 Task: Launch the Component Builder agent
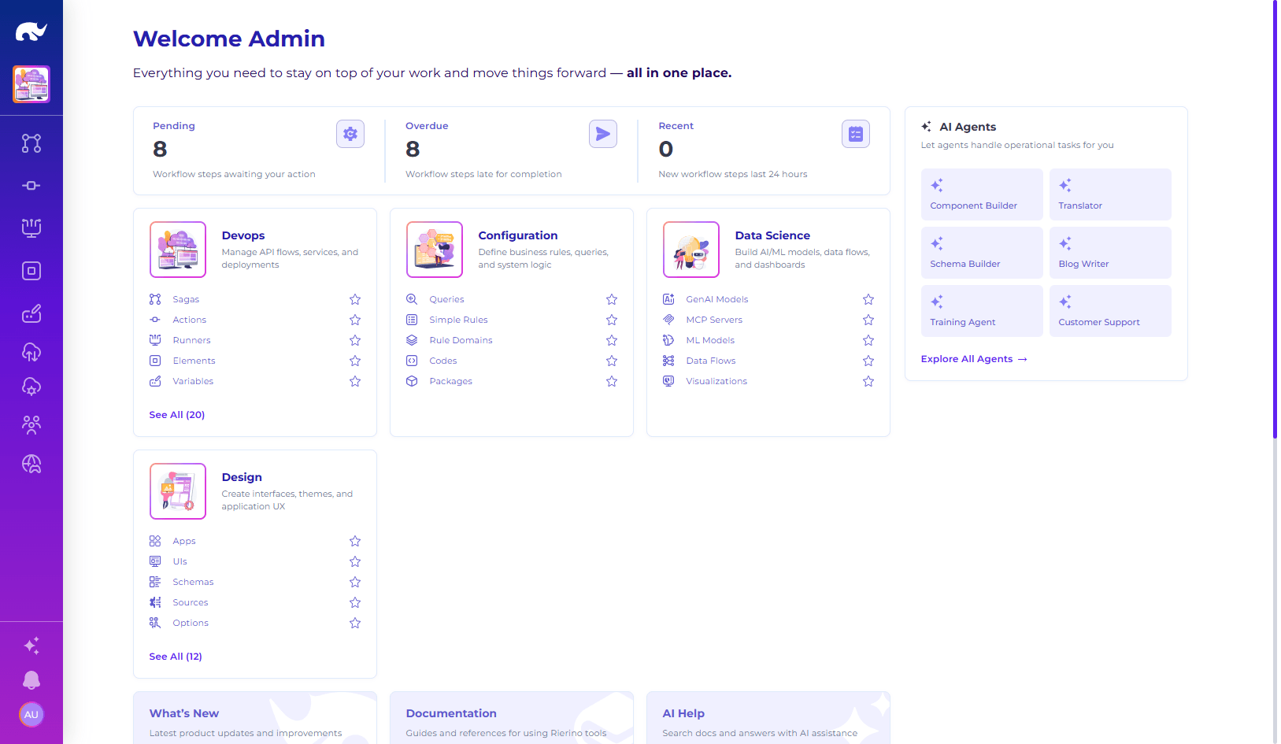pyautogui.click(x=982, y=194)
